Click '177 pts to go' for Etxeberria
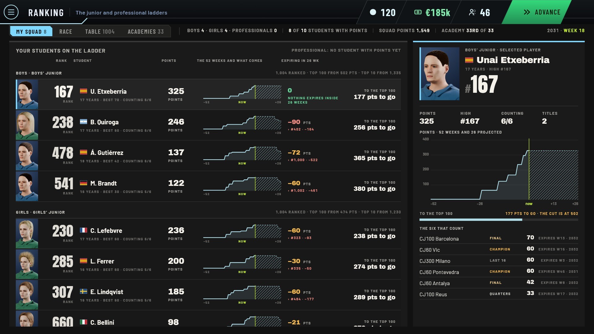The height and width of the screenshot is (334, 594). [374, 97]
